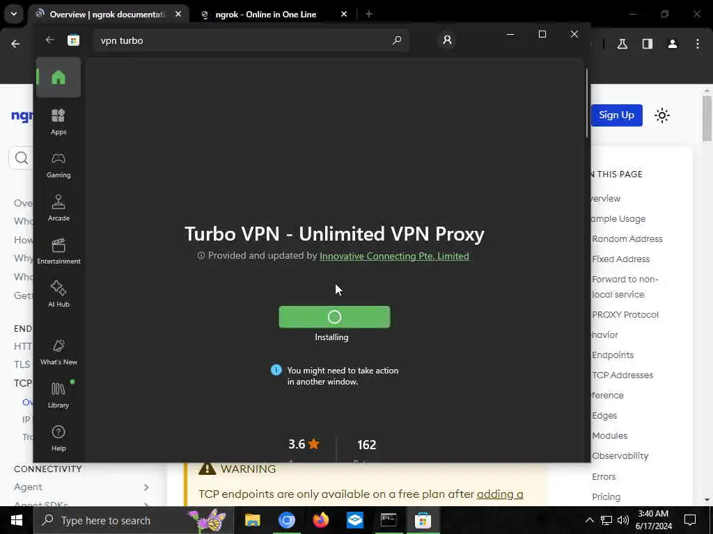The image size is (713, 534).
Task: Open What's New in Store sidebar
Action: click(x=58, y=352)
